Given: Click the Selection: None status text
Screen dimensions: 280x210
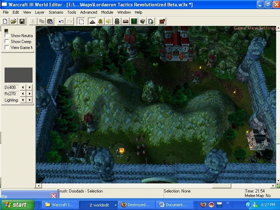Looking at the screenshot, I should click(177, 191).
